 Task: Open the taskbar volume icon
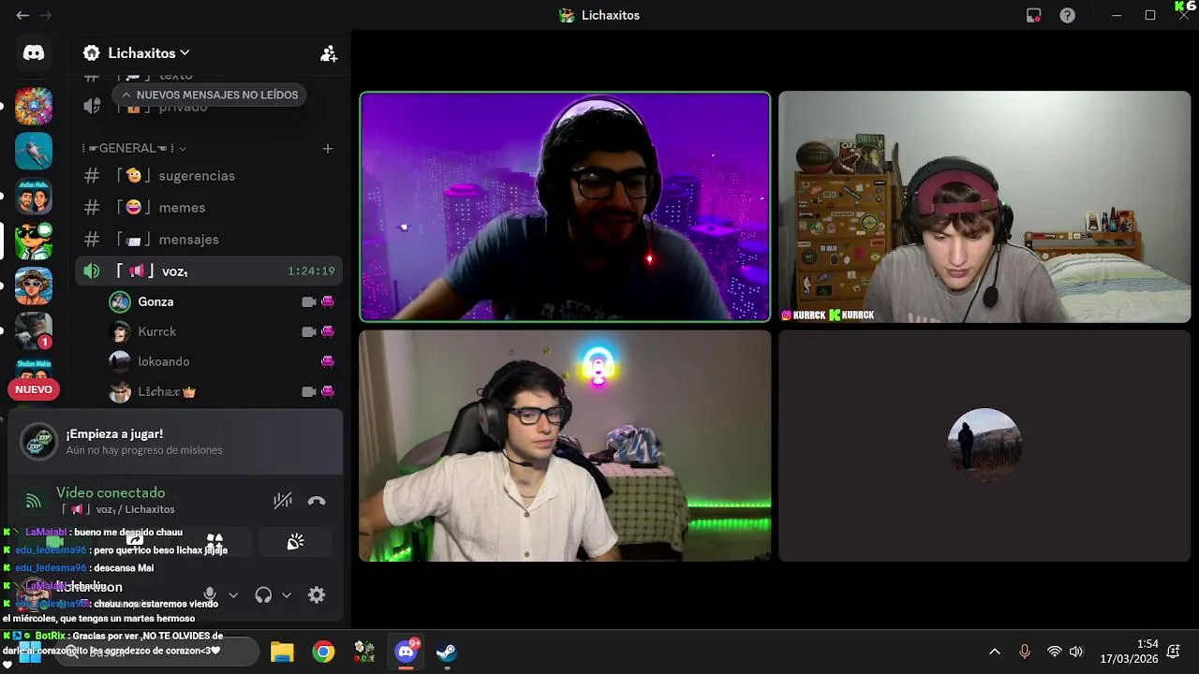(x=1076, y=652)
